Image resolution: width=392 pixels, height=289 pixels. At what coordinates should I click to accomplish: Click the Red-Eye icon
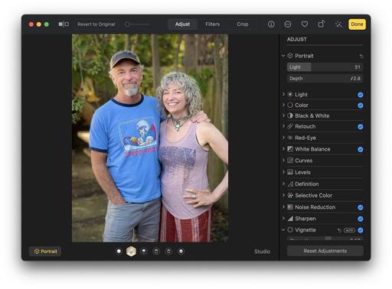point(290,138)
